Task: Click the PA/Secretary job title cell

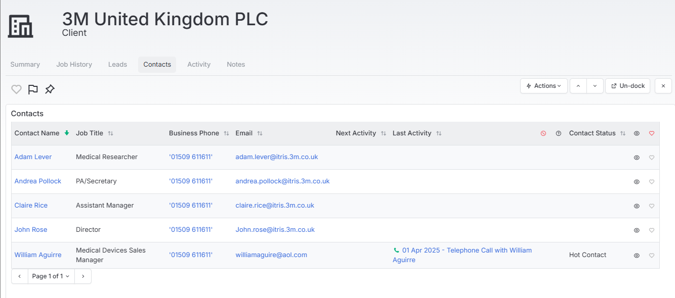Action: (x=96, y=181)
